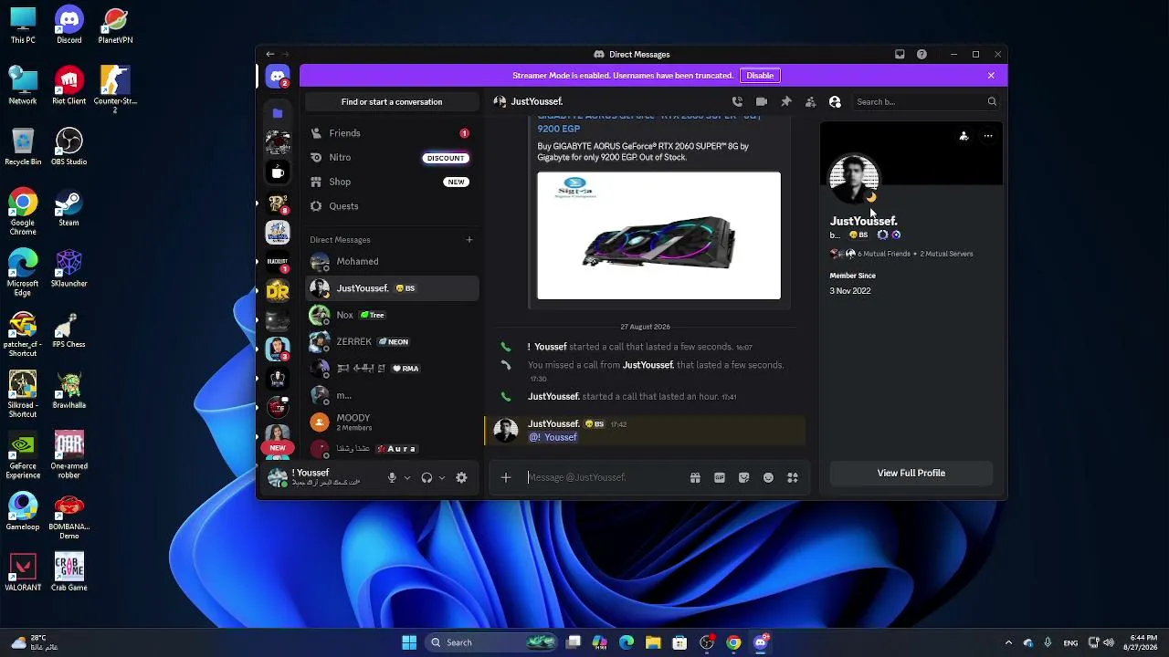Screen dimensions: 1169x657
Task: Add friends to this DM
Action: point(810,101)
